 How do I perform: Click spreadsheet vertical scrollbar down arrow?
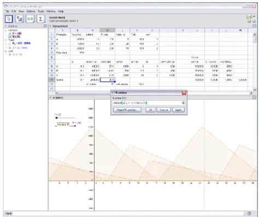pyautogui.click(x=255, y=89)
